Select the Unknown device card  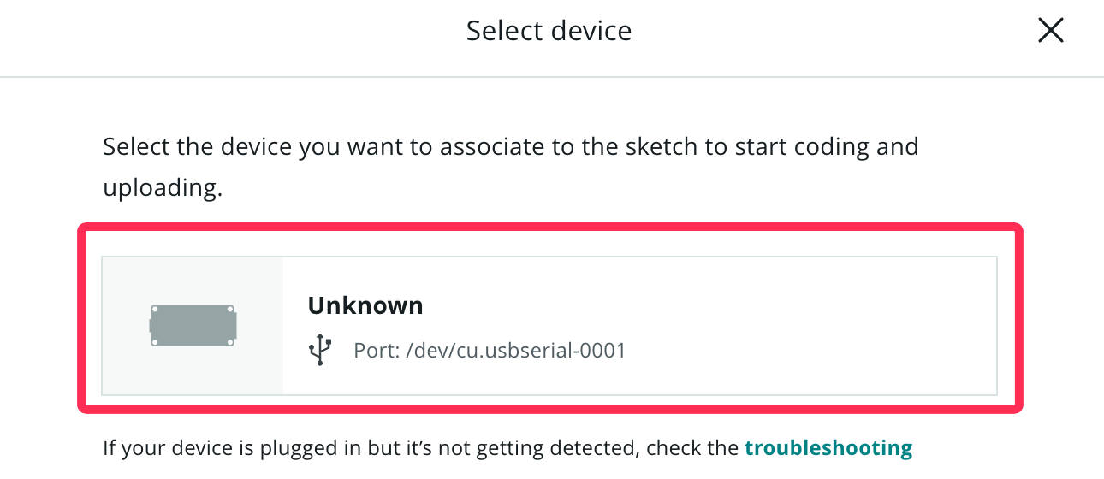tap(549, 326)
